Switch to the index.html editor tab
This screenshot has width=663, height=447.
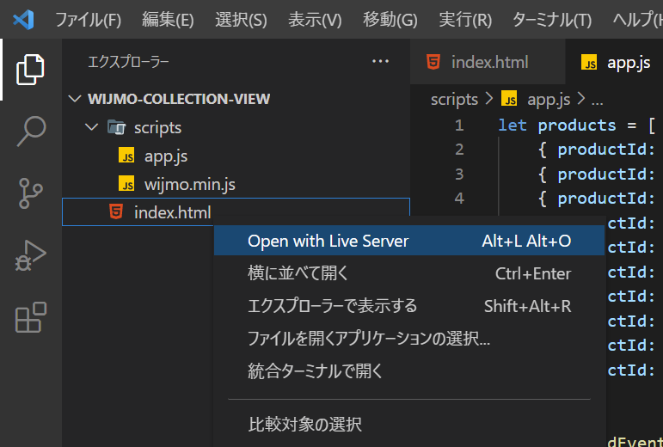coord(488,62)
